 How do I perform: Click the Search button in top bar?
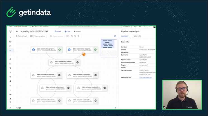pyautogui.click(x=127, y=26)
